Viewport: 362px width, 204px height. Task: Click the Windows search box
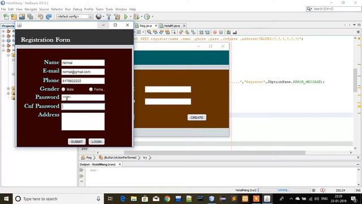pos(58,199)
